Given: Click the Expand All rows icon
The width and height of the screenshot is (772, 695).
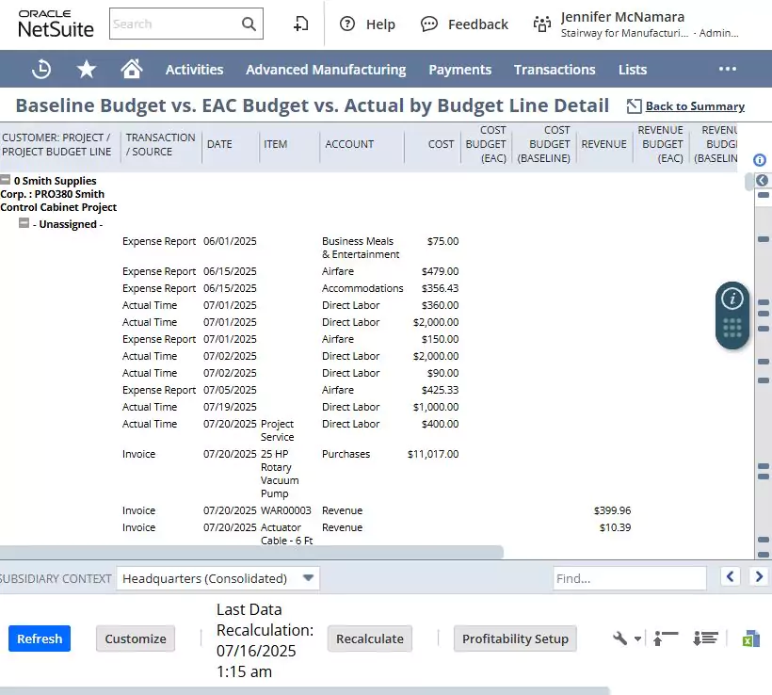Looking at the screenshot, I should (705, 638).
